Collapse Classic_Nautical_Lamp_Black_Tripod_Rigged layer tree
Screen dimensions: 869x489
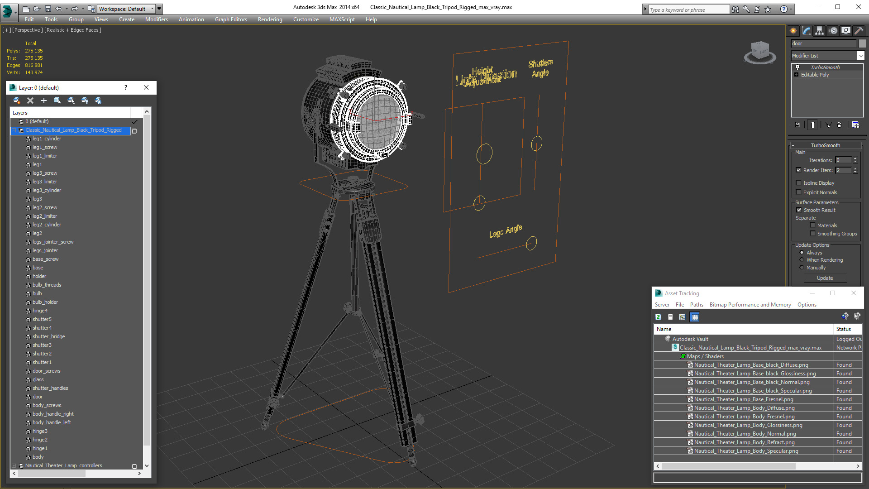(x=14, y=130)
